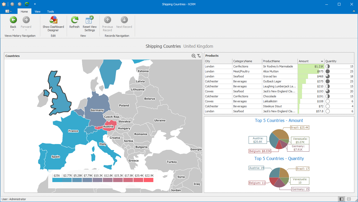Open the Tools ribbon tab

pos(51,12)
